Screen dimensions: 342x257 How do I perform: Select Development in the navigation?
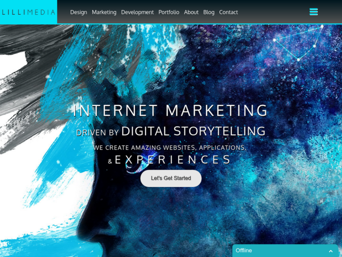tap(137, 12)
